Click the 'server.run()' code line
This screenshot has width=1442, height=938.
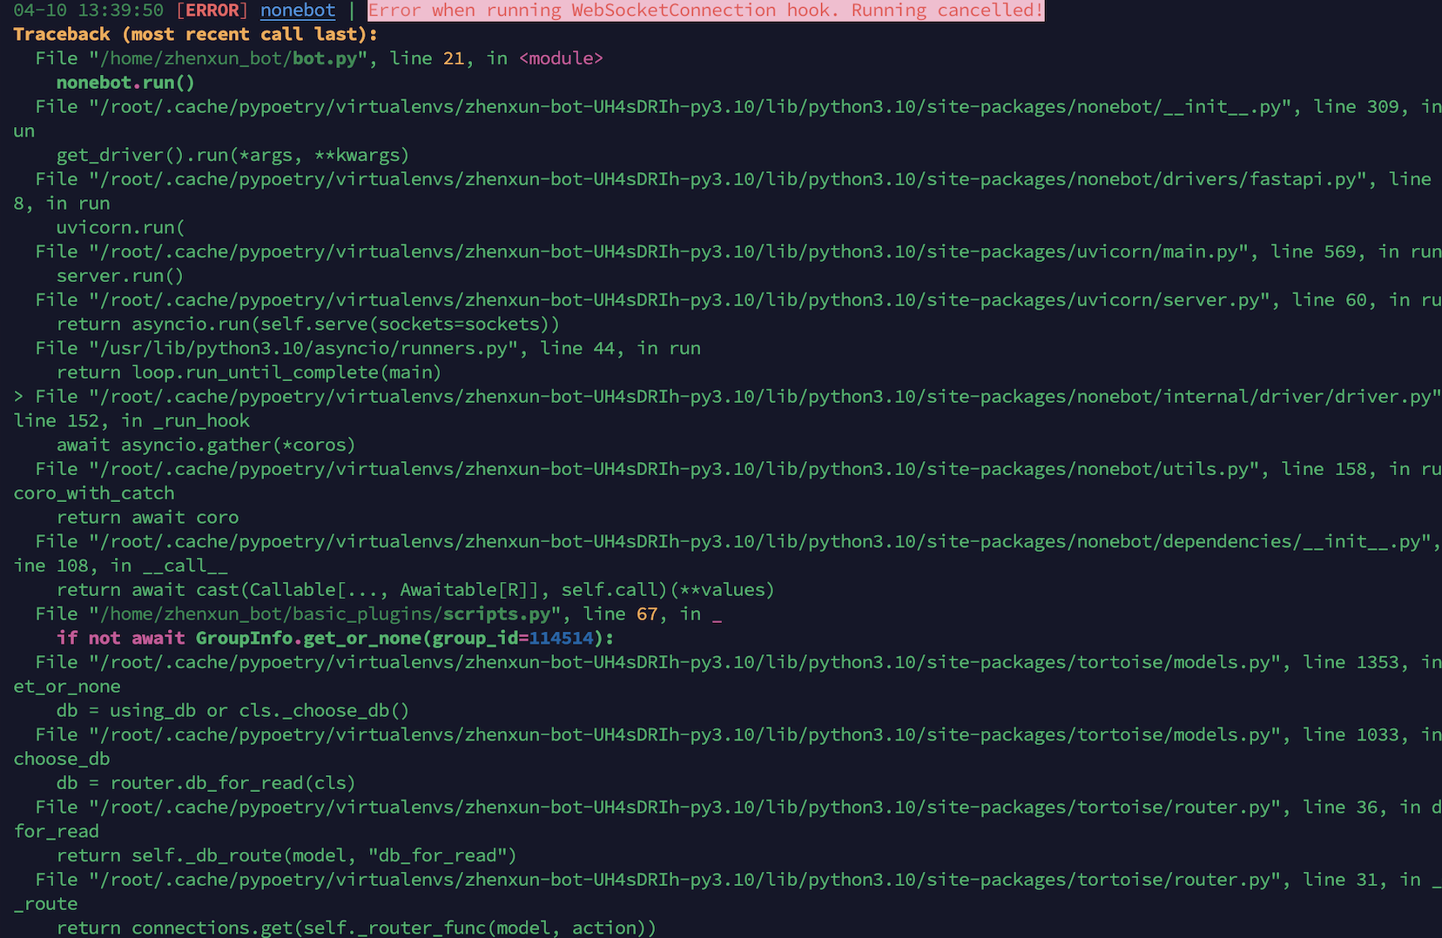coord(120,276)
